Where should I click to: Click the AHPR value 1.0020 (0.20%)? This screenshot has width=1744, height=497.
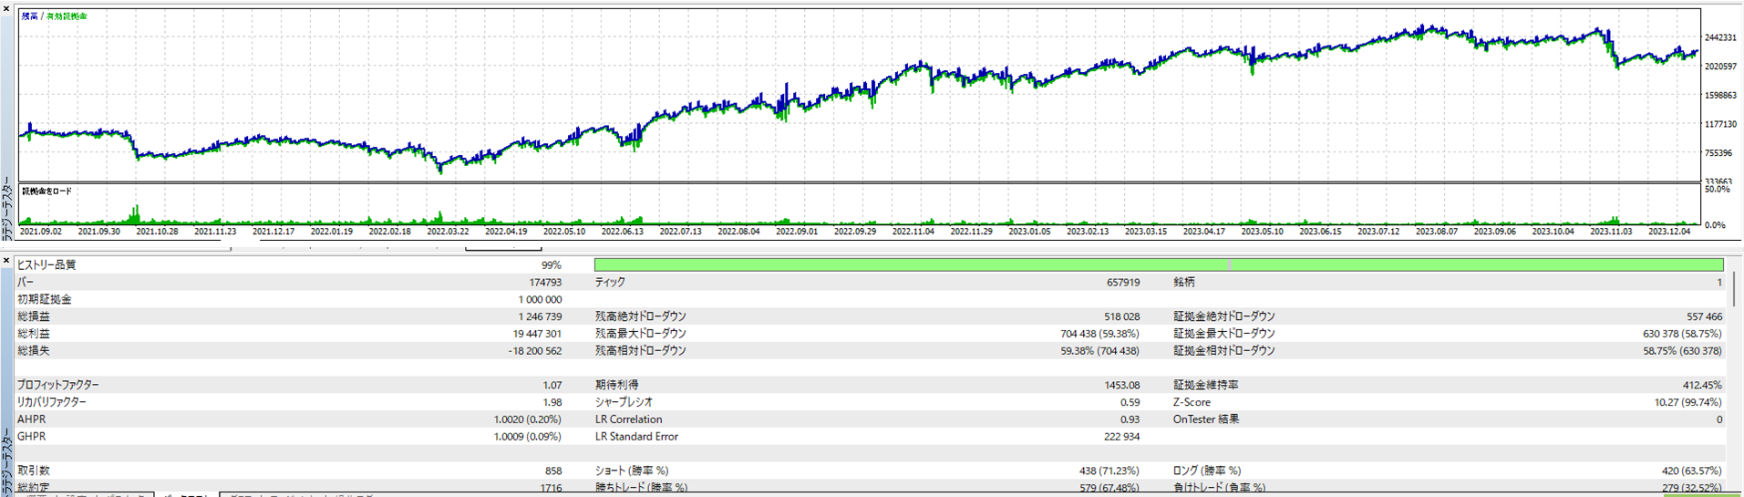528,419
